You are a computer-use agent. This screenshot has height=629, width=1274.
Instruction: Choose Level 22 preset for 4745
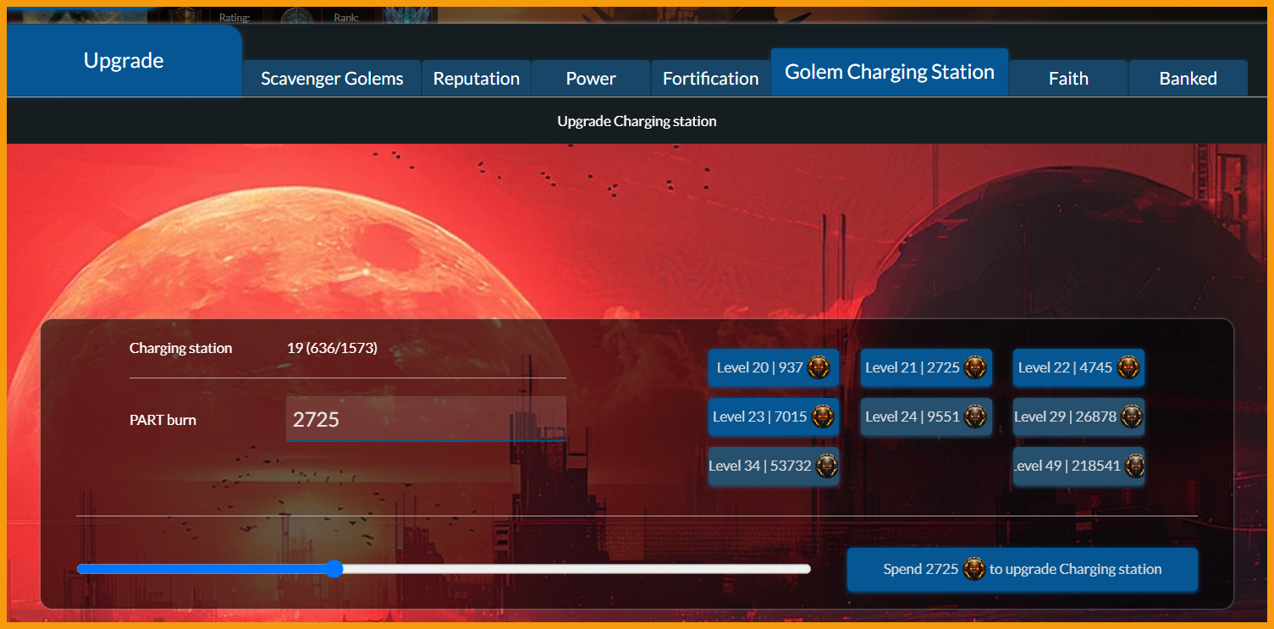coord(1078,367)
